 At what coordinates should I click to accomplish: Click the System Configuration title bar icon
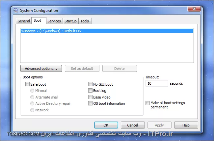(x=16, y=10)
